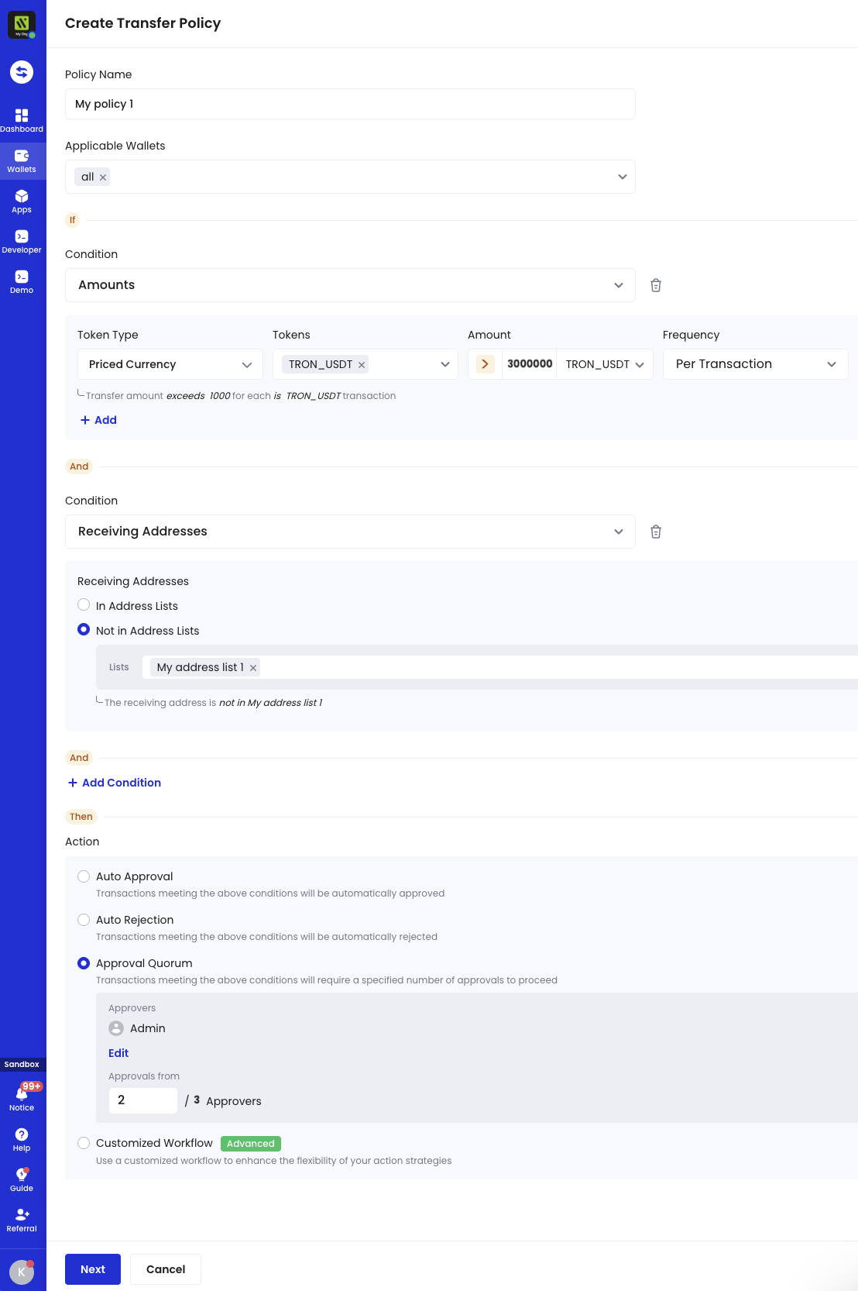Open Help from the sidebar
The width and height of the screenshot is (858, 1291).
22,1140
